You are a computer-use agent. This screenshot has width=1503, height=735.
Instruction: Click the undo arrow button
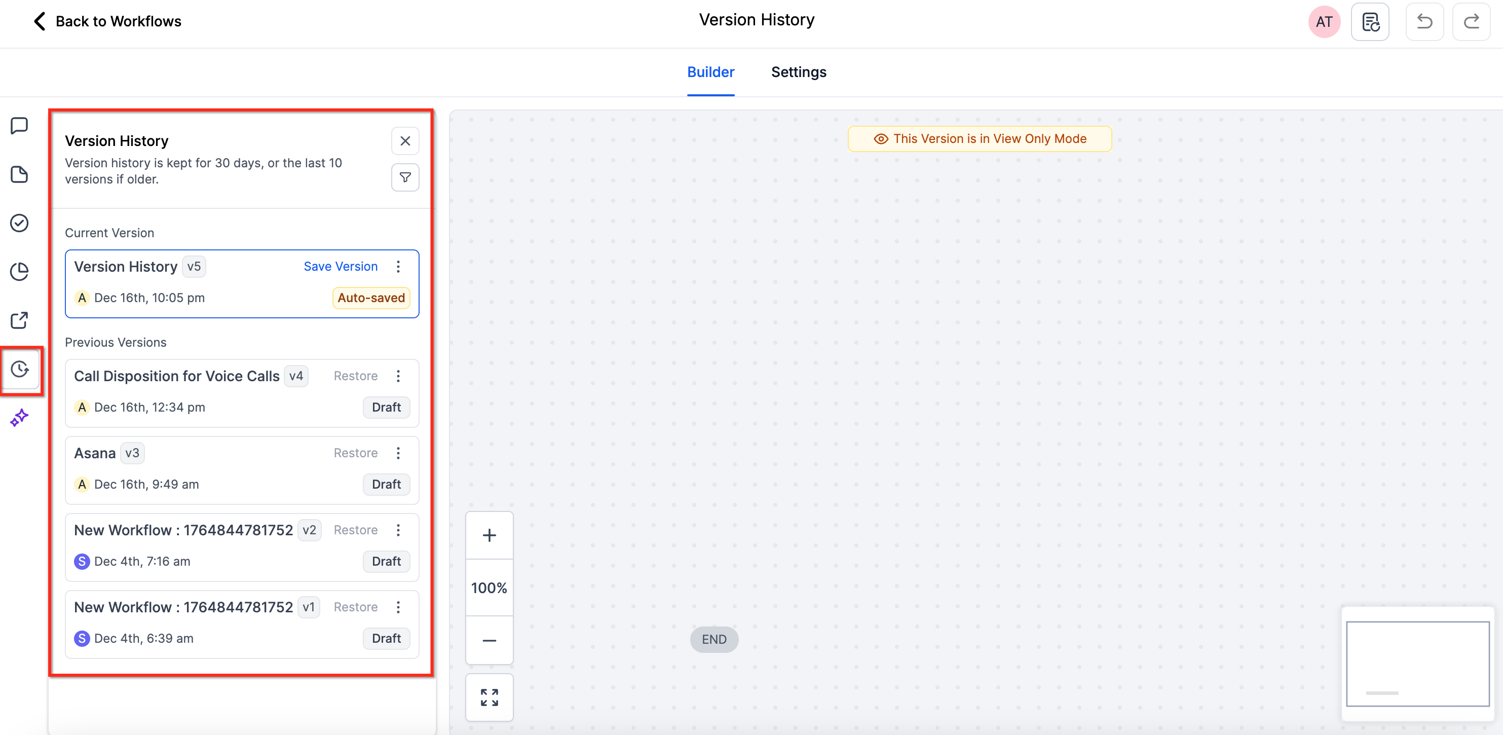[1424, 22]
